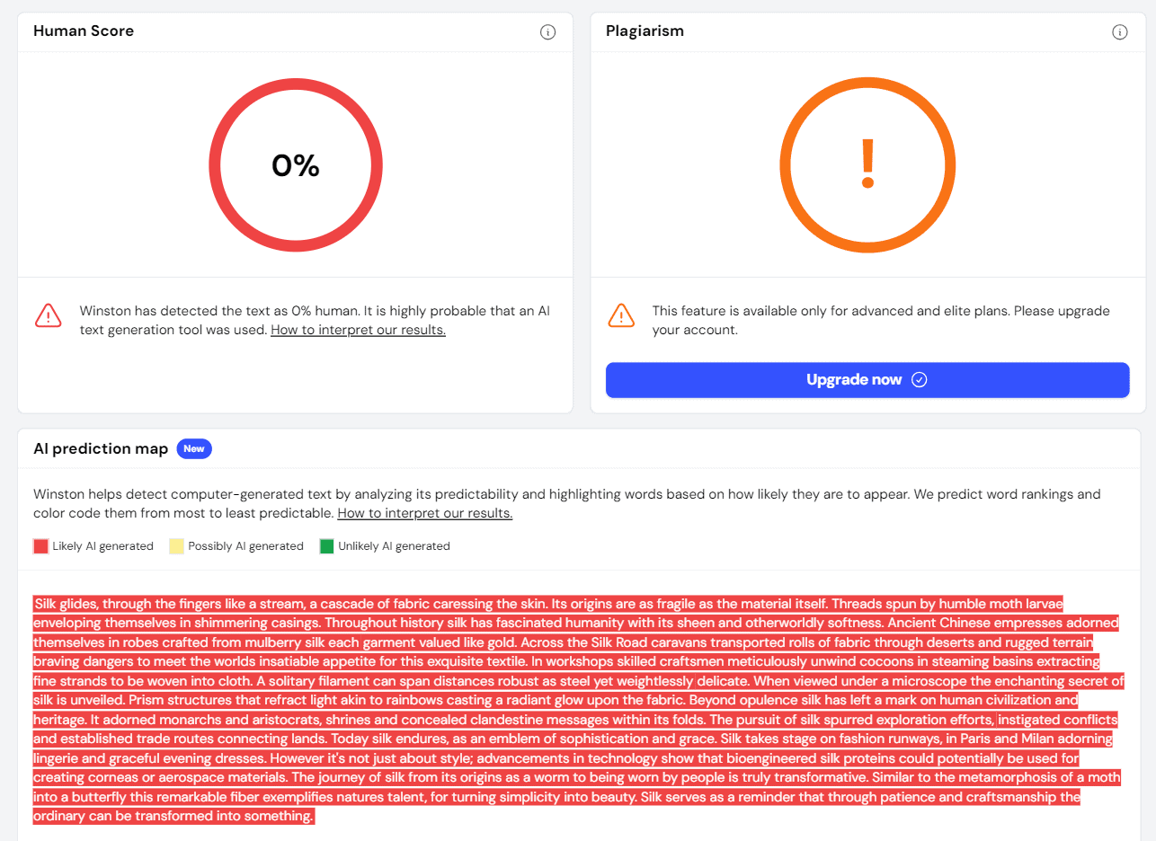Click the 0% human score ring
This screenshot has height=841, width=1156.
(296, 166)
